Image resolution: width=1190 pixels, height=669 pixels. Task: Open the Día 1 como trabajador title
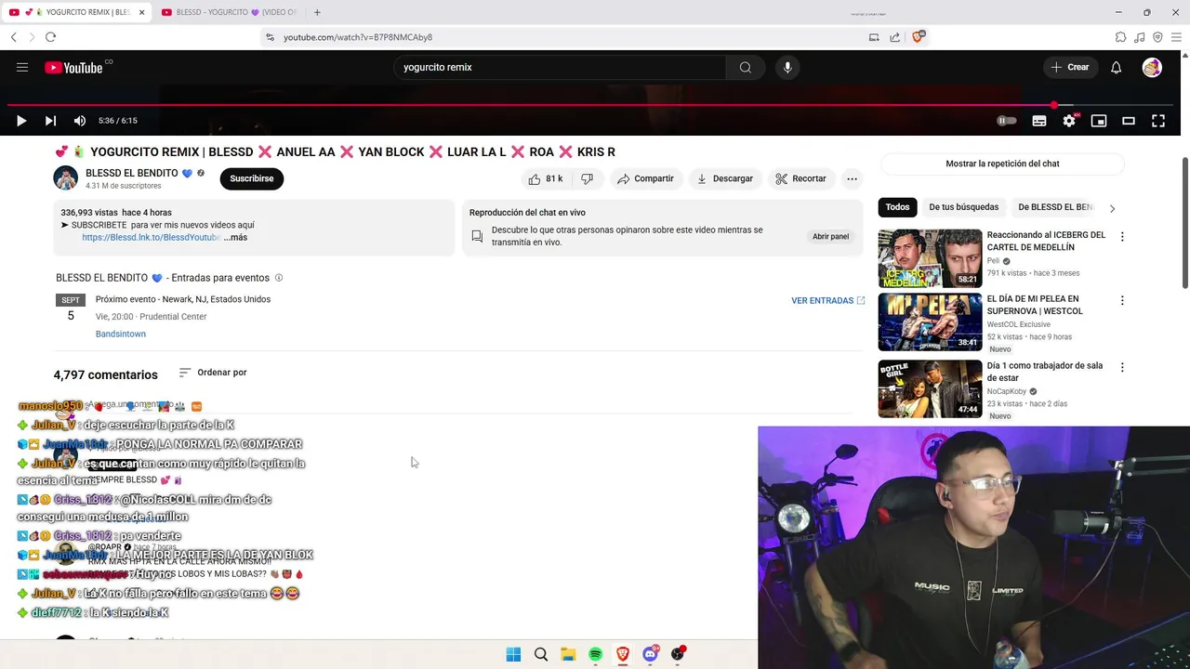click(x=1044, y=372)
